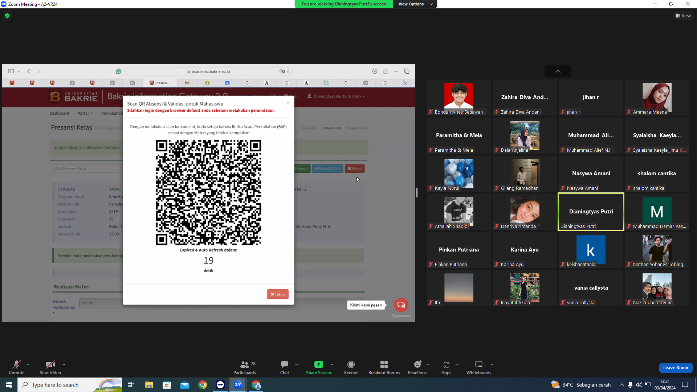Screen dimensions: 697x392
Task: Open Dianingtyas Murtanti Putri user menu
Action: click(x=336, y=97)
